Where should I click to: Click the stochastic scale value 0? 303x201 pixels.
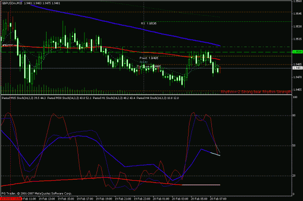(x=293, y=194)
